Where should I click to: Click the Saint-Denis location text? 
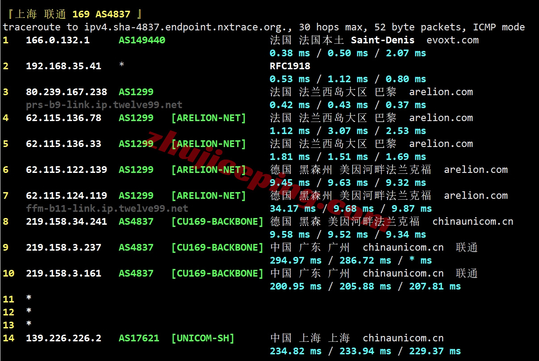[x=383, y=40]
